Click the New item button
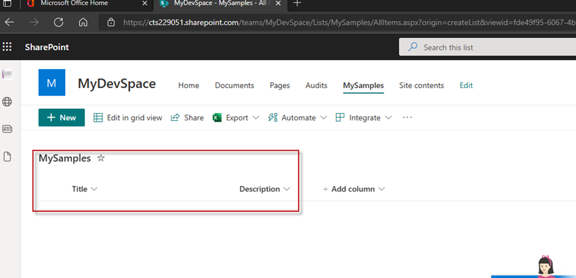576x278 pixels. [62, 118]
